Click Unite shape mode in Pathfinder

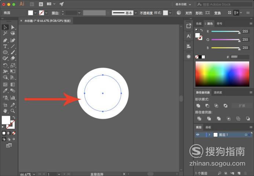(198, 106)
